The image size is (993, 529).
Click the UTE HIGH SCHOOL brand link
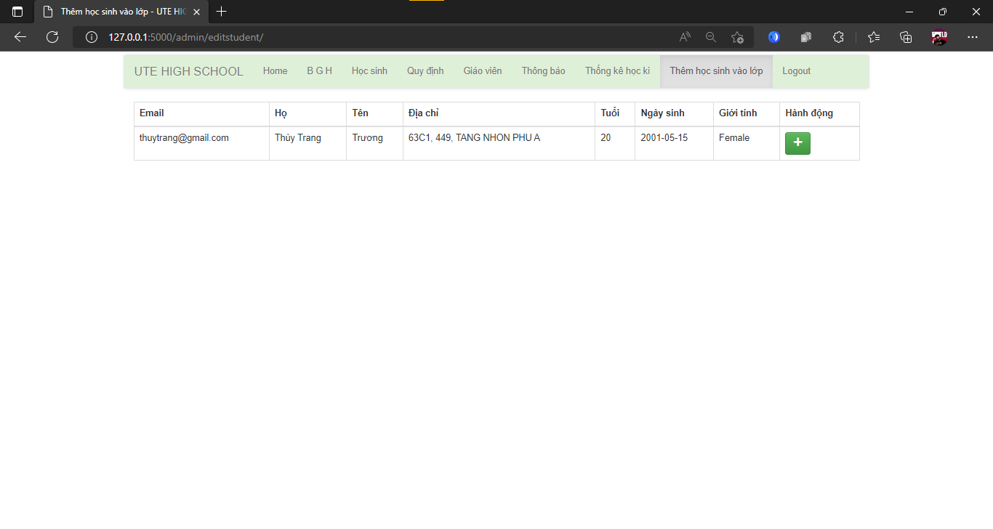click(x=188, y=70)
